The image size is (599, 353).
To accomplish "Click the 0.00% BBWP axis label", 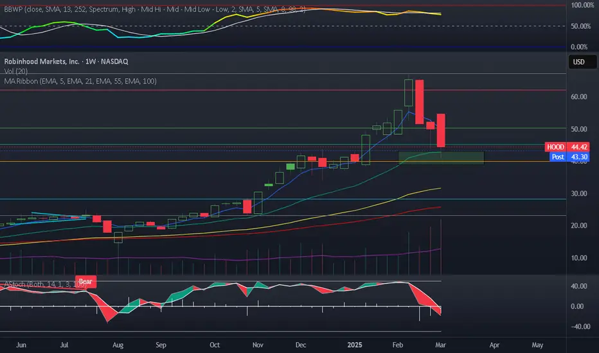I will pyautogui.click(x=579, y=47).
